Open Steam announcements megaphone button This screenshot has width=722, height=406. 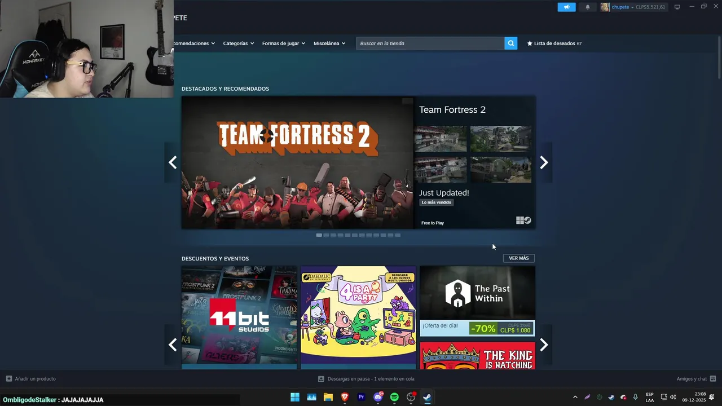tap(566, 7)
